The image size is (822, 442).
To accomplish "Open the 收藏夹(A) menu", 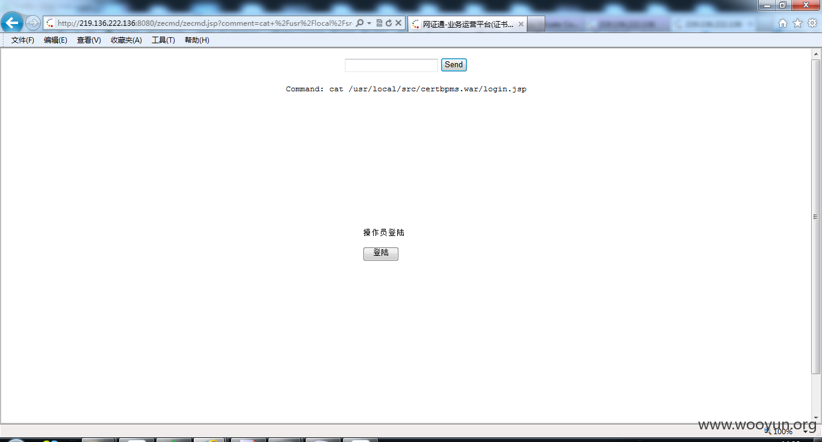I will [126, 40].
